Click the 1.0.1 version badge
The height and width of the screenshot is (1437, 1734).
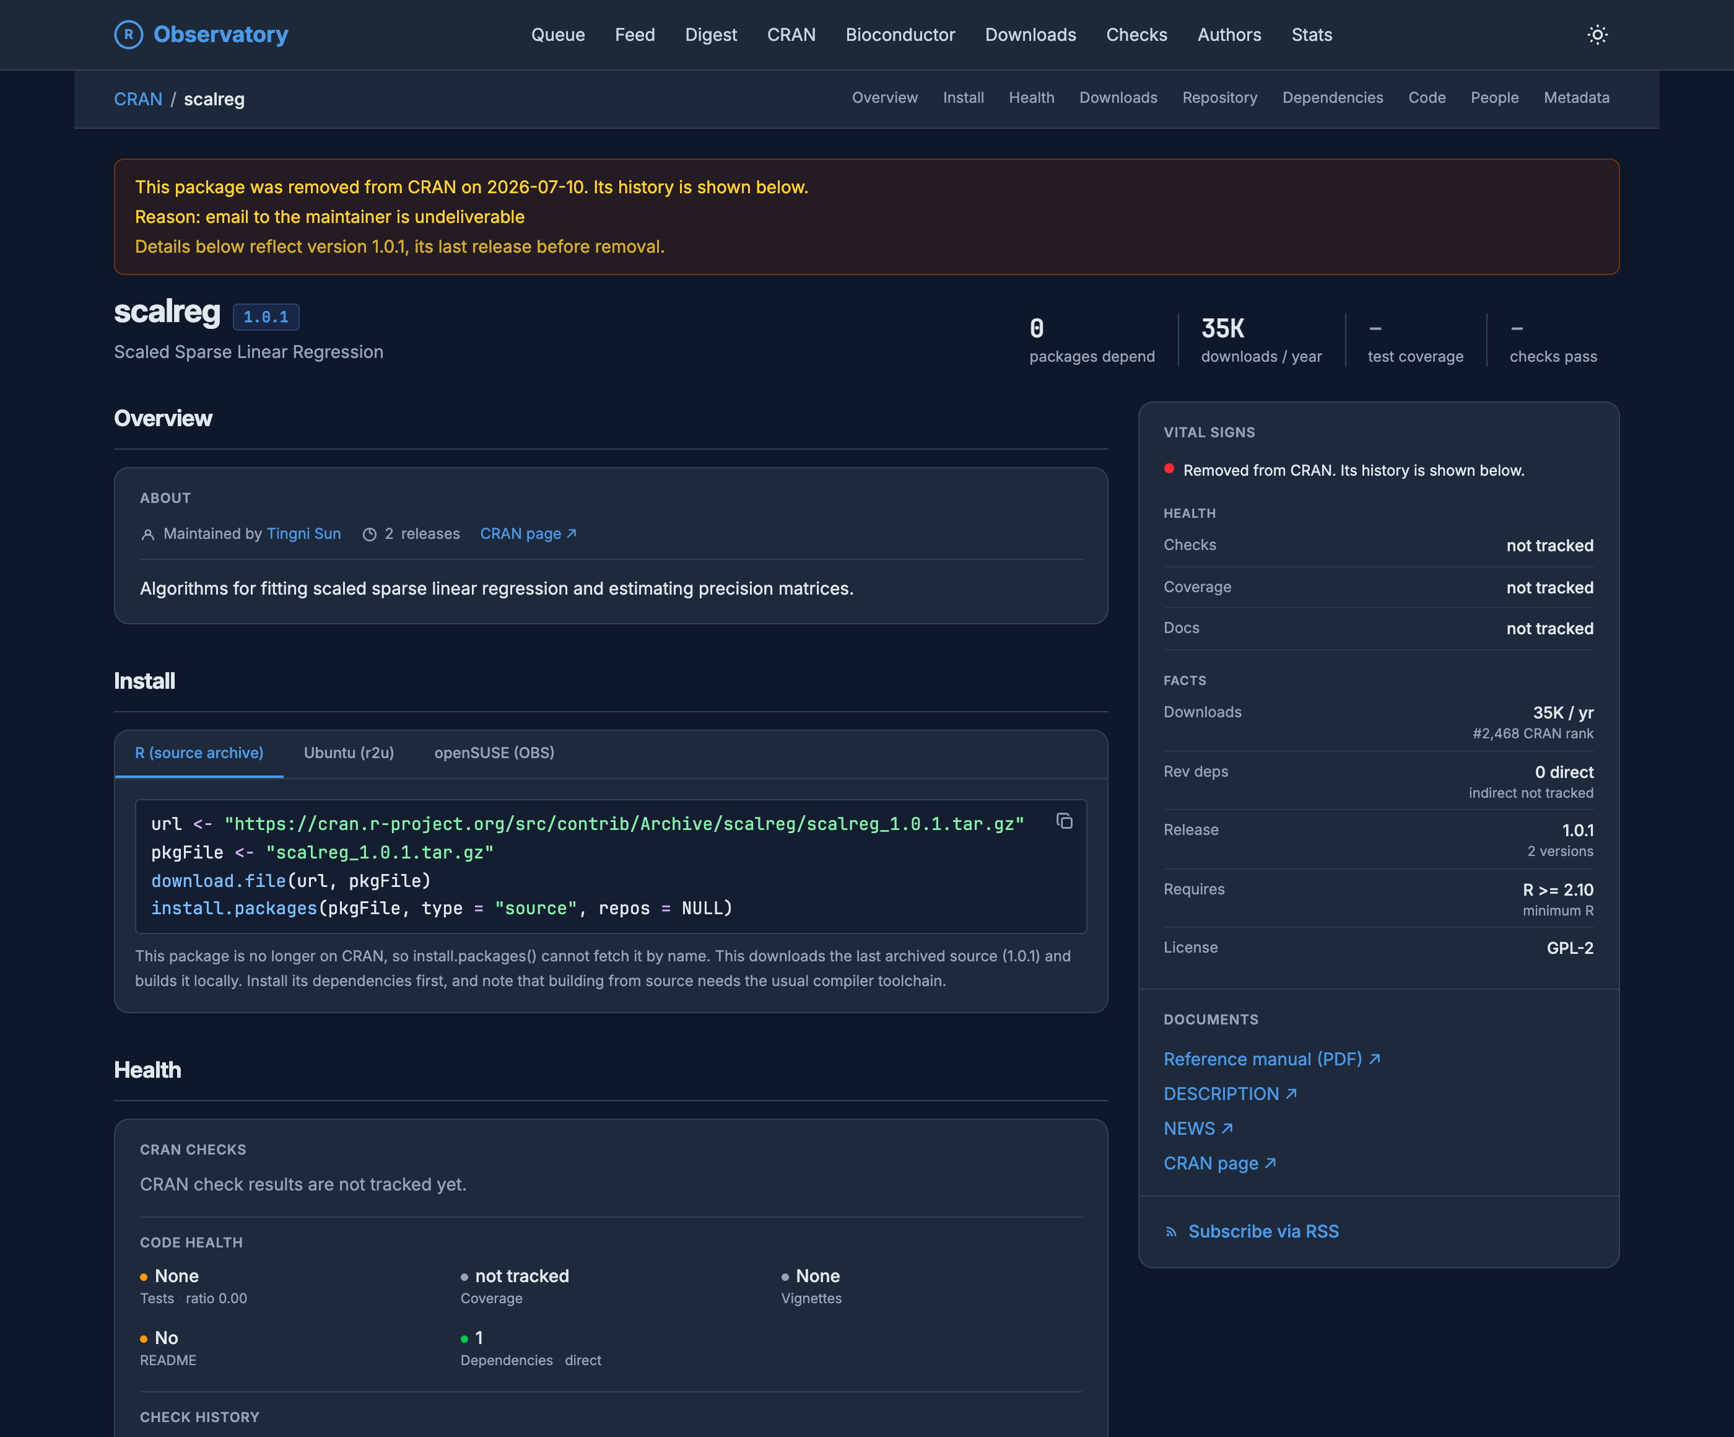click(x=266, y=317)
